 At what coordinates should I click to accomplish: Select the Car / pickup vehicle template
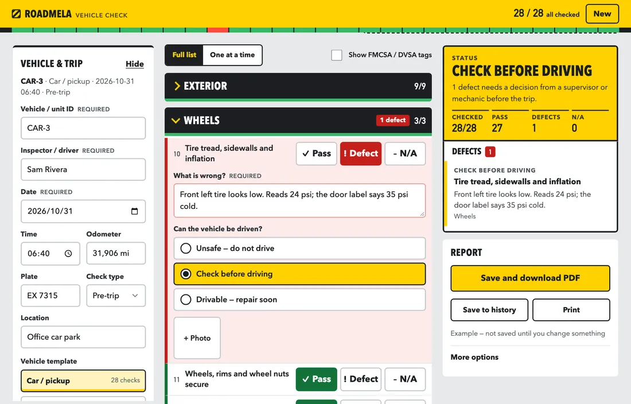pos(83,380)
